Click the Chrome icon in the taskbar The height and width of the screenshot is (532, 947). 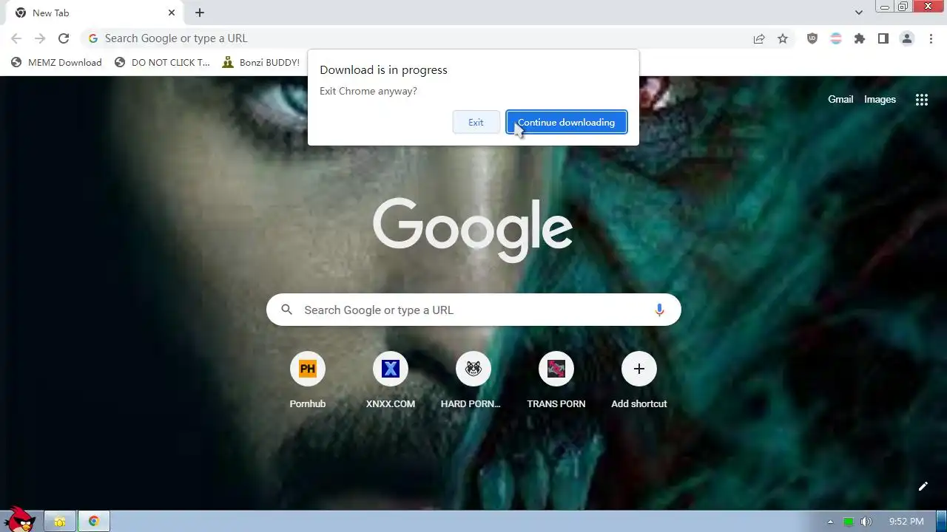click(94, 522)
